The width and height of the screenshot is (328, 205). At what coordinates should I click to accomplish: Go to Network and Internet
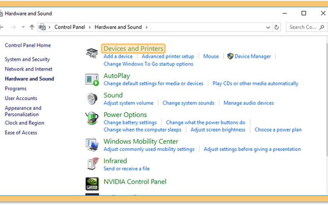(29, 69)
